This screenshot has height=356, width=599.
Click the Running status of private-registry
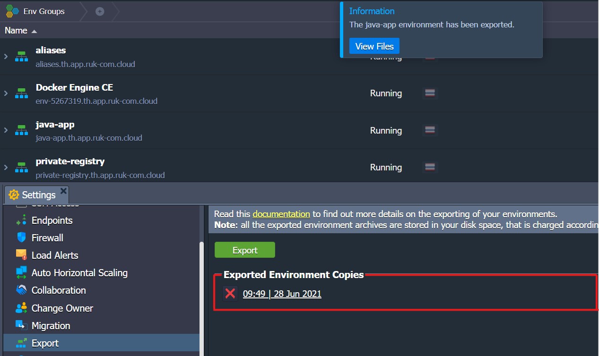(x=386, y=167)
